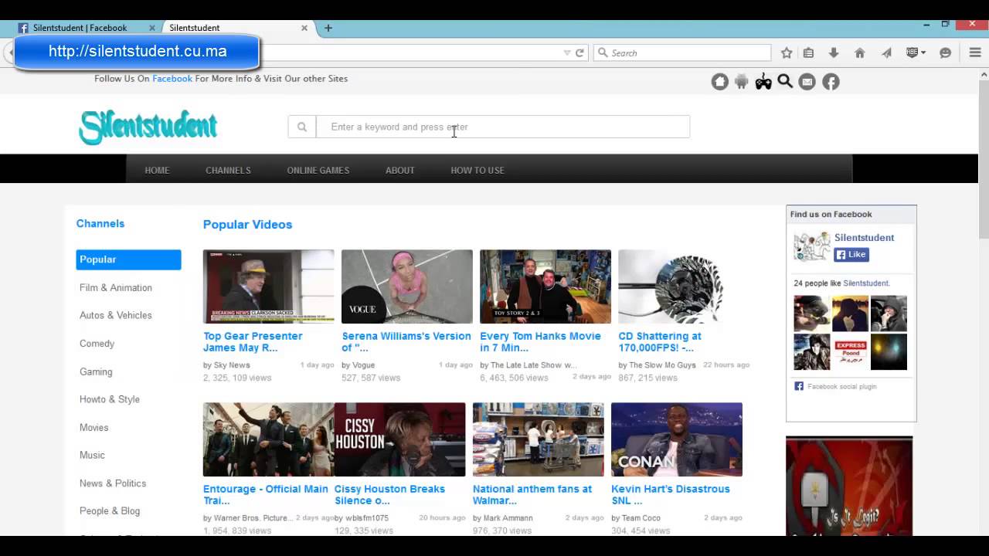Click the Silentstudent logo
The image size is (989, 556).
(148, 127)
